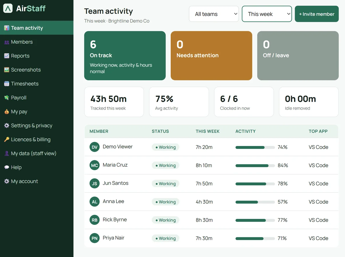Open the Timesheets page

pyautogui.click(x=37, y=84)
